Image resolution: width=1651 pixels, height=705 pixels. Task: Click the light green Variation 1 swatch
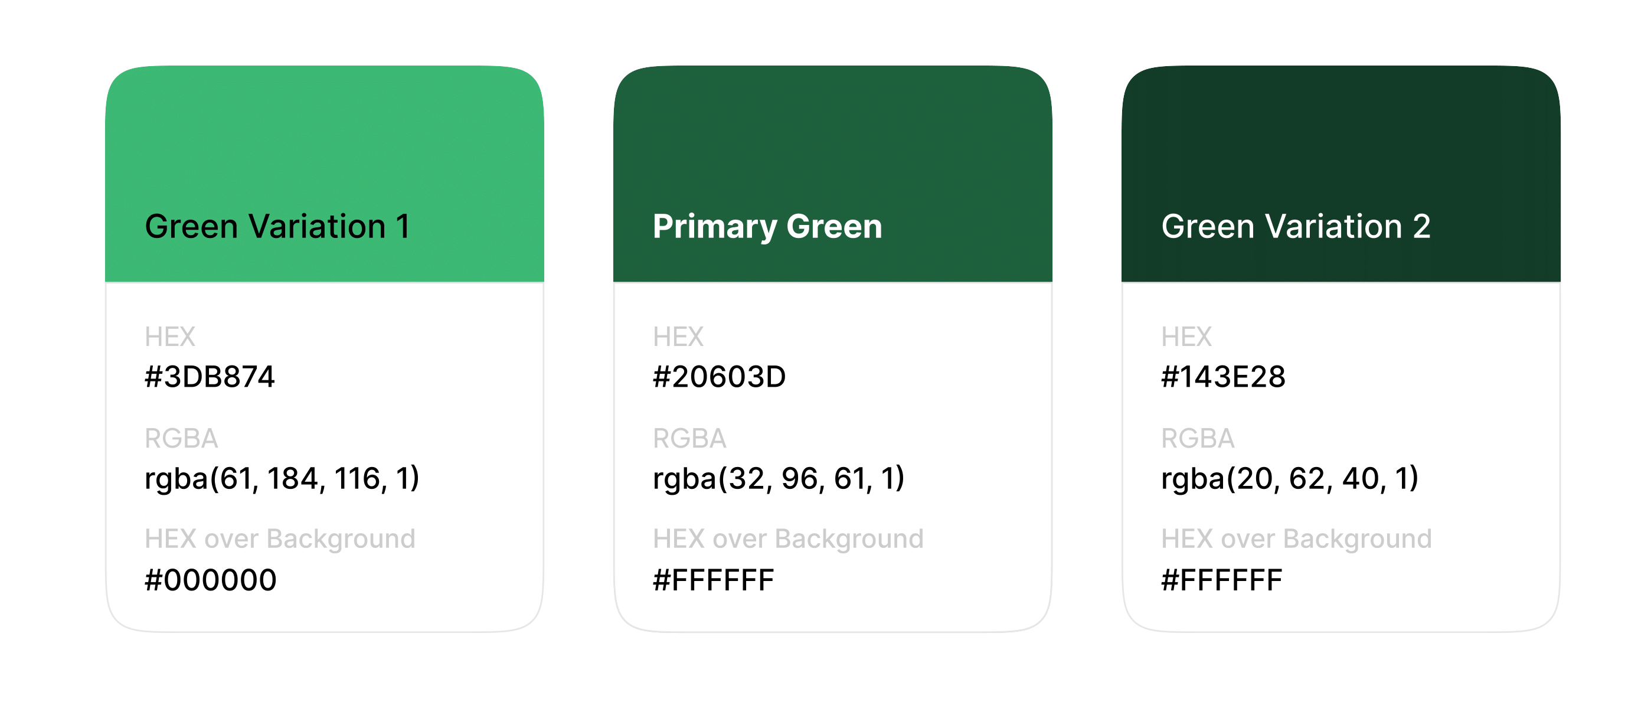[x=324, y=135]
